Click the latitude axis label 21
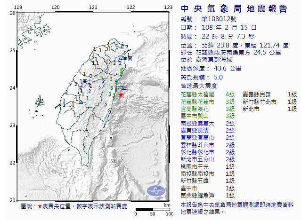The width and height of the screenshot is (301, 220). click(x=12, y=200)
